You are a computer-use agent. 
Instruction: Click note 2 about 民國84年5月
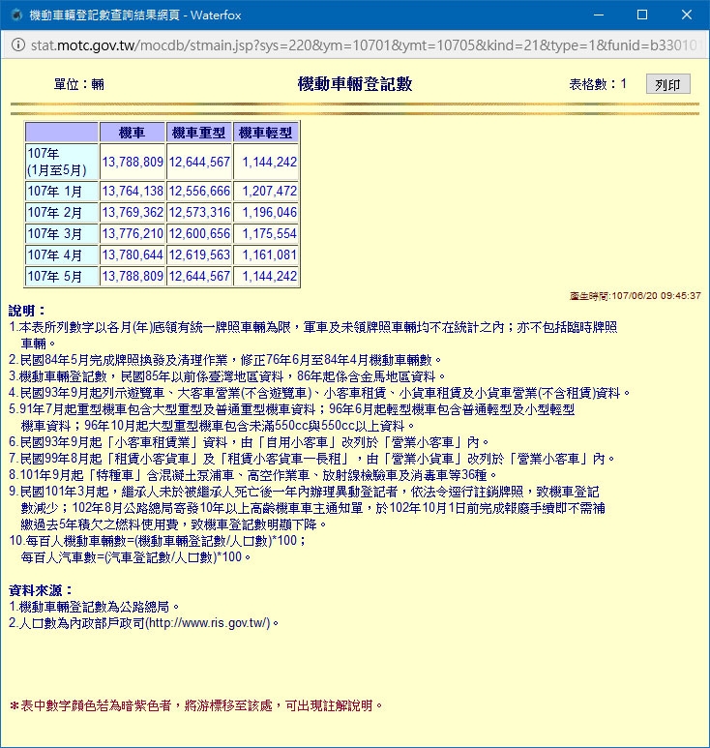[225, 360]
